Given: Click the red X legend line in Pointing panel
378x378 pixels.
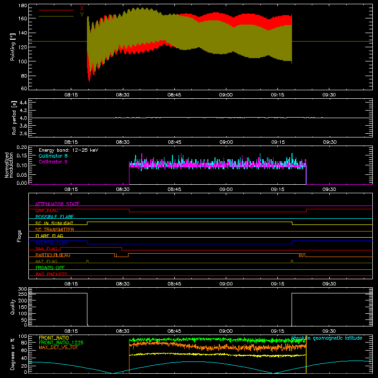Looking at the screenshot, I should click(56, 10).
